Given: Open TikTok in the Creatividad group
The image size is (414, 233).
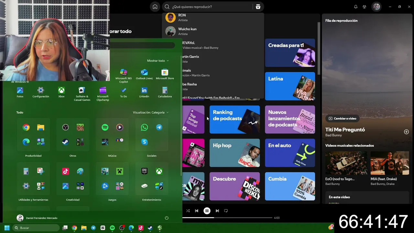Looking at the screenshot, I should coord(66,172).
